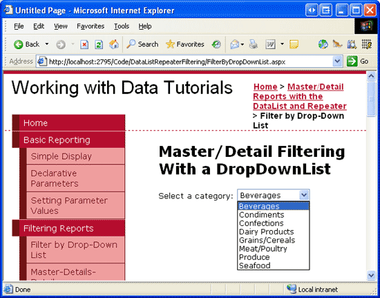Follow the Home breadcrumb link
The image size is (380, 298).
265,87
